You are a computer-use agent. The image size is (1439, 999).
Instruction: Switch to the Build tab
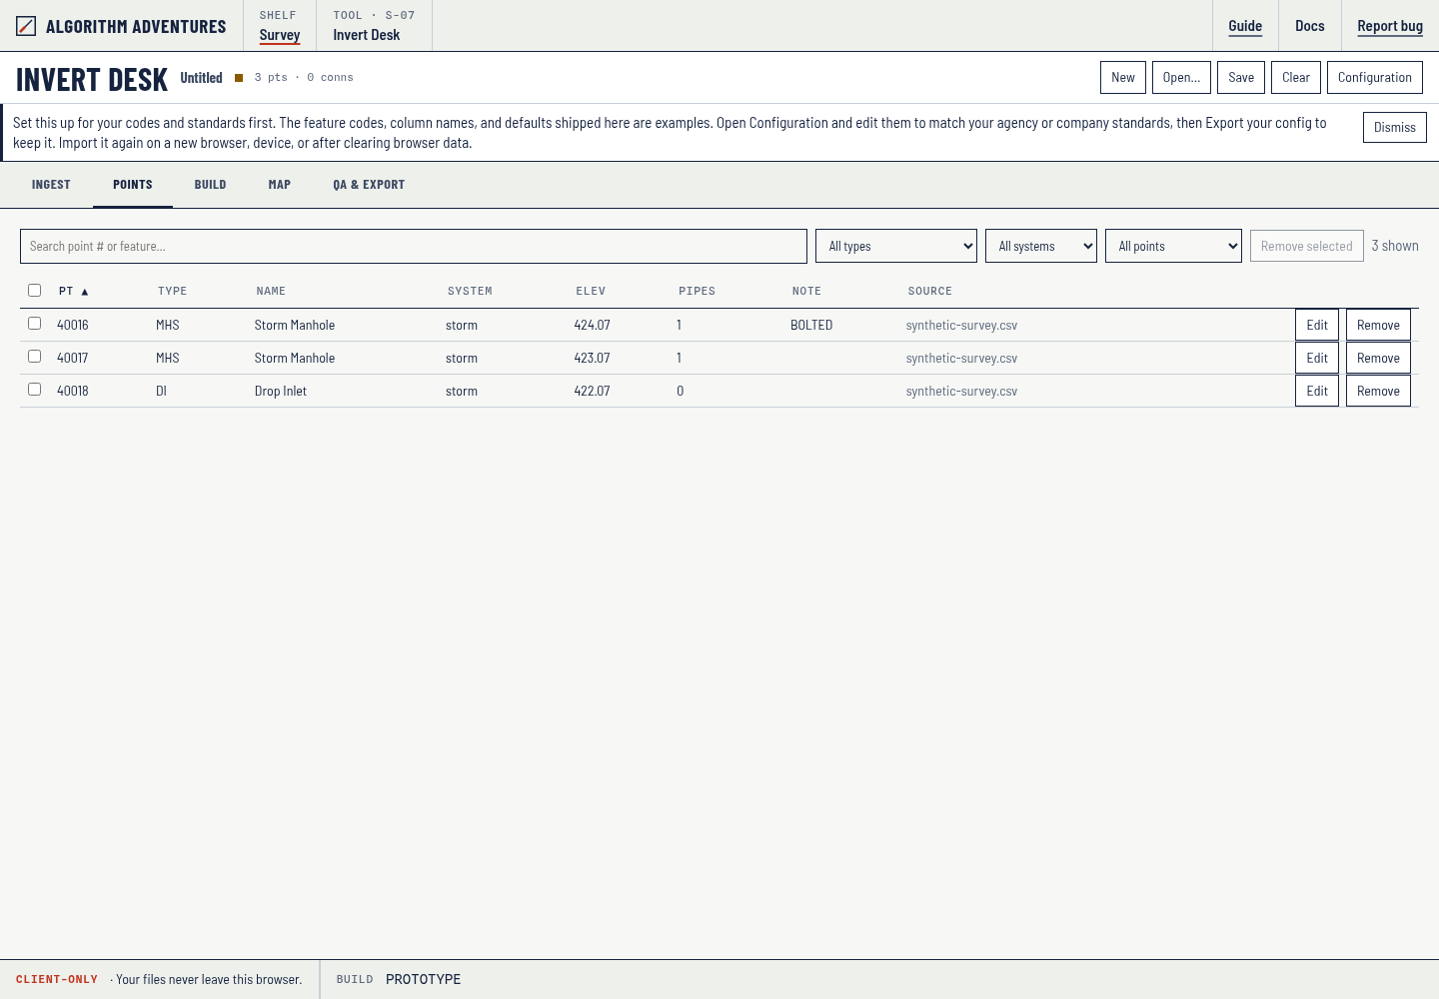click(210, 185)
